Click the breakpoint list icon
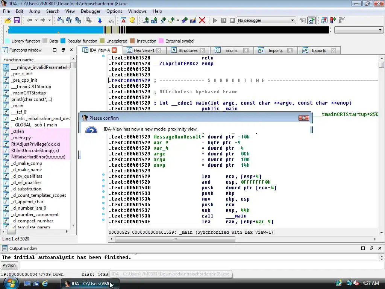The height and width of the screenshot is (289, 385). 324,20
